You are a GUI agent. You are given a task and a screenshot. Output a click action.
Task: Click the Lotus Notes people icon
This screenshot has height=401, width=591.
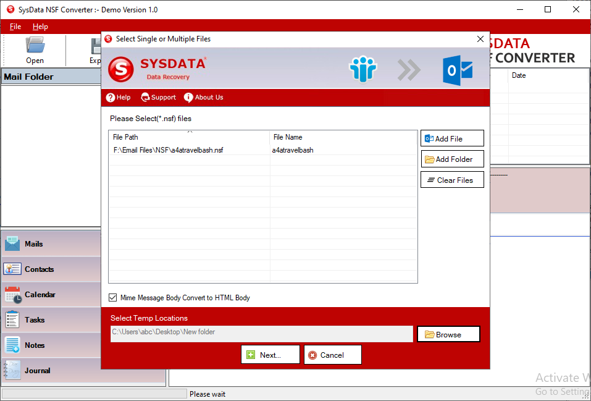coord(363,69)
